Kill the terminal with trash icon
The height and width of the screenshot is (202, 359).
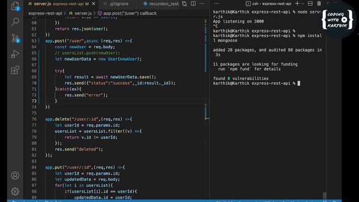319,4
